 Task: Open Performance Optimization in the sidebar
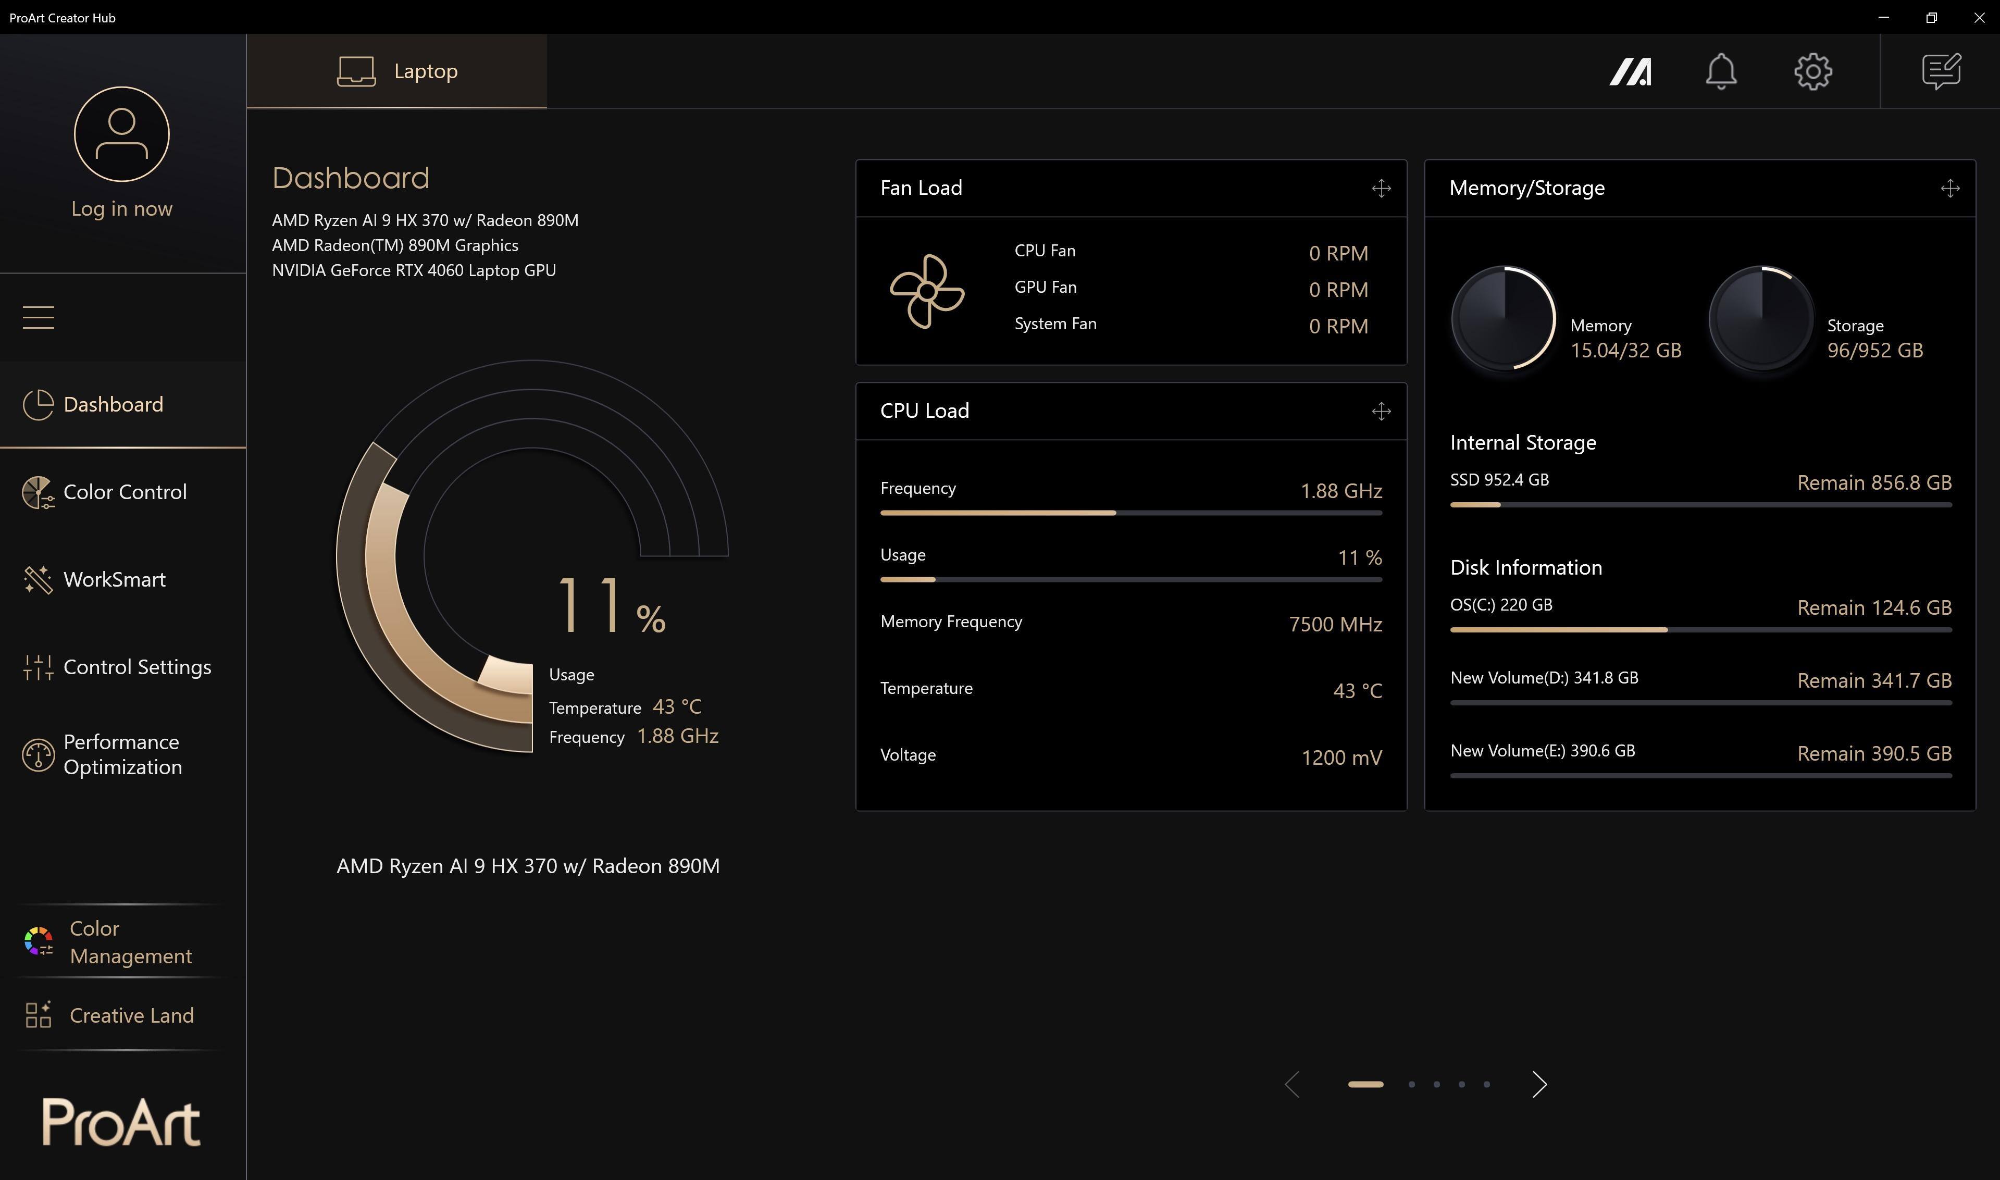click(121, 754)
